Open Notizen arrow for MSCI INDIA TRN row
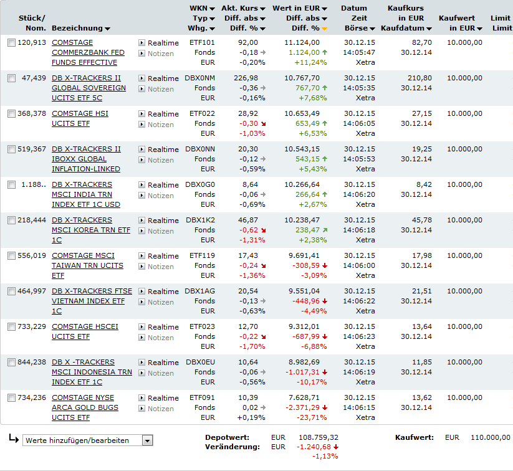 tap(141, 195)
